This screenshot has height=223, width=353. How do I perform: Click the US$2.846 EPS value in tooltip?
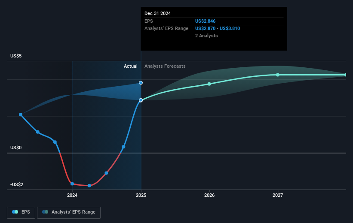206,21
